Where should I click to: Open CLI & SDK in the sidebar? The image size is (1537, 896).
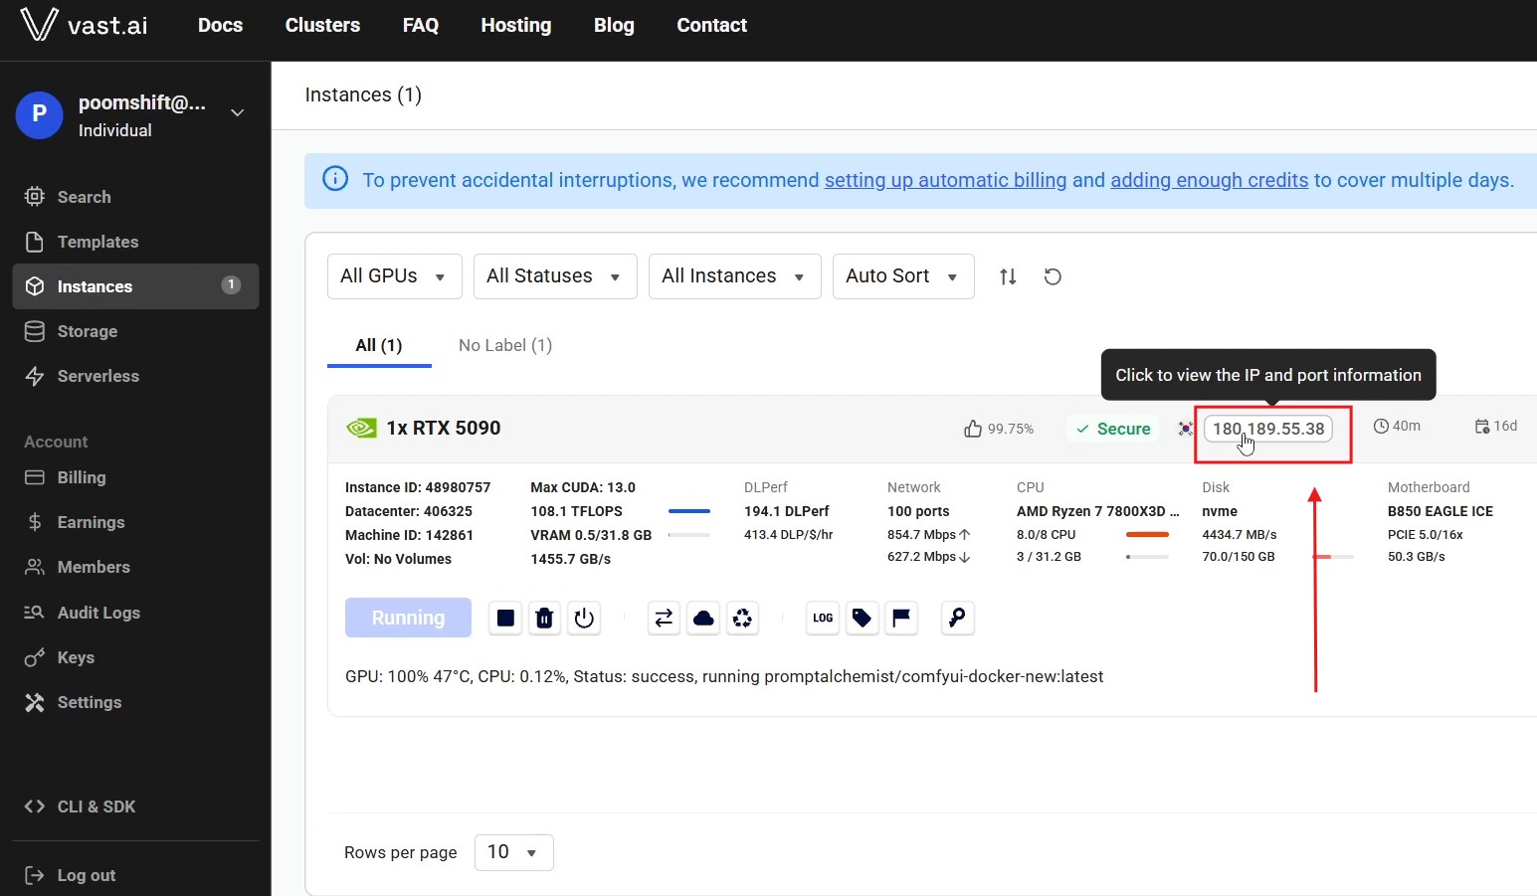pyautogui.click(x=135, y=806)
